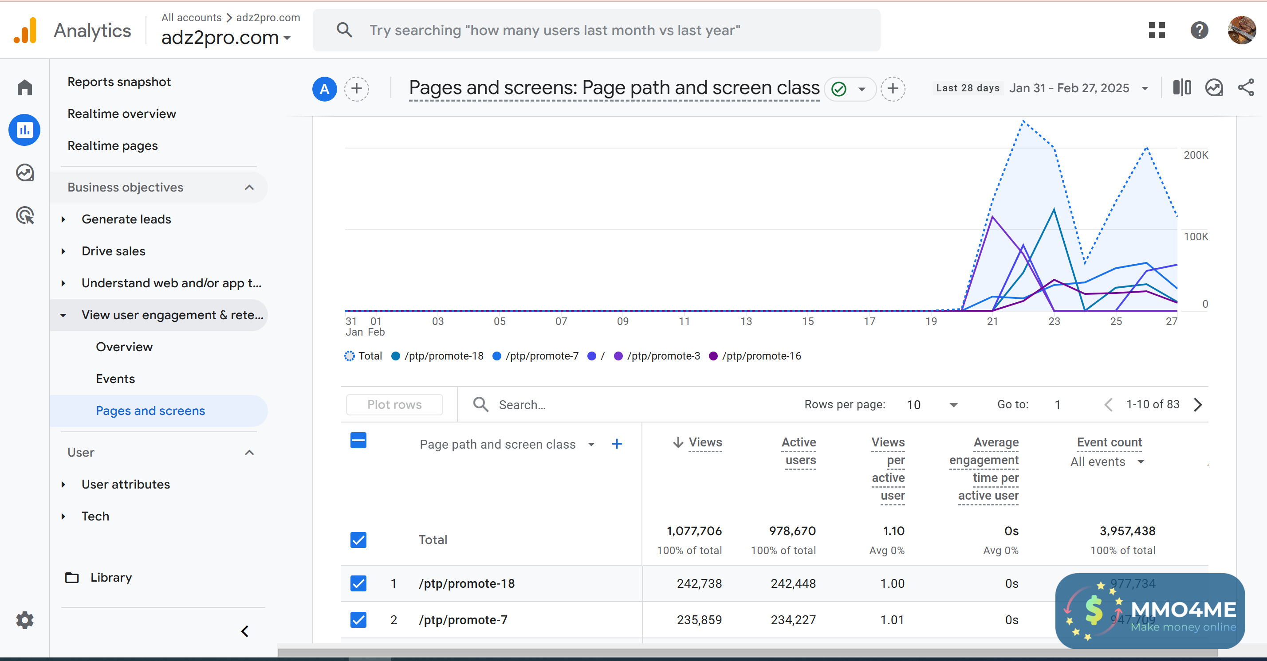Open the adz2pro.com property selector dropdown
This screenshot has height=661, width=1267.
226,38
